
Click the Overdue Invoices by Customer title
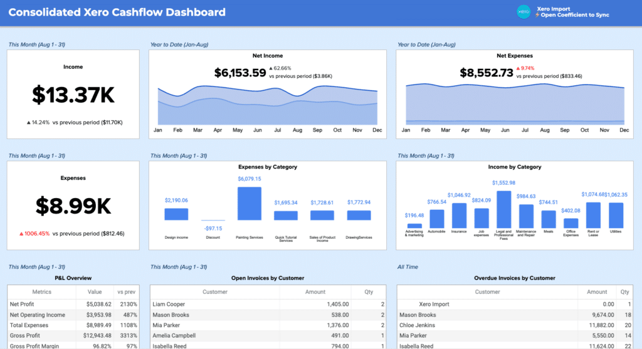click(x=515, y=278)
